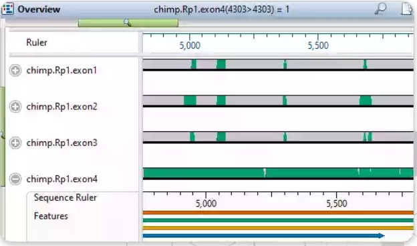The height and width of the screenshot is (246, 417).
Task: Click the Sequence Ruler label
Action: (x=65, y=198)
